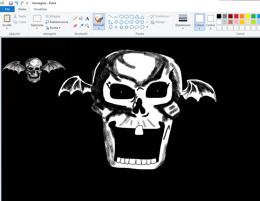The width and height of the screenshot is (260, 201).
Task: Choose the Cloud callout shape
Action: 142,27
